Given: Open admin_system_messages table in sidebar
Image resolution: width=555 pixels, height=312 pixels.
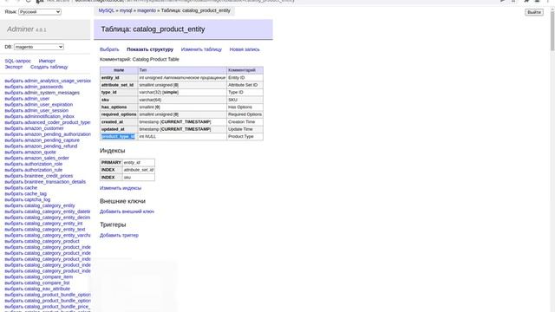Looking at the screenshot, I should pos(52,93).
